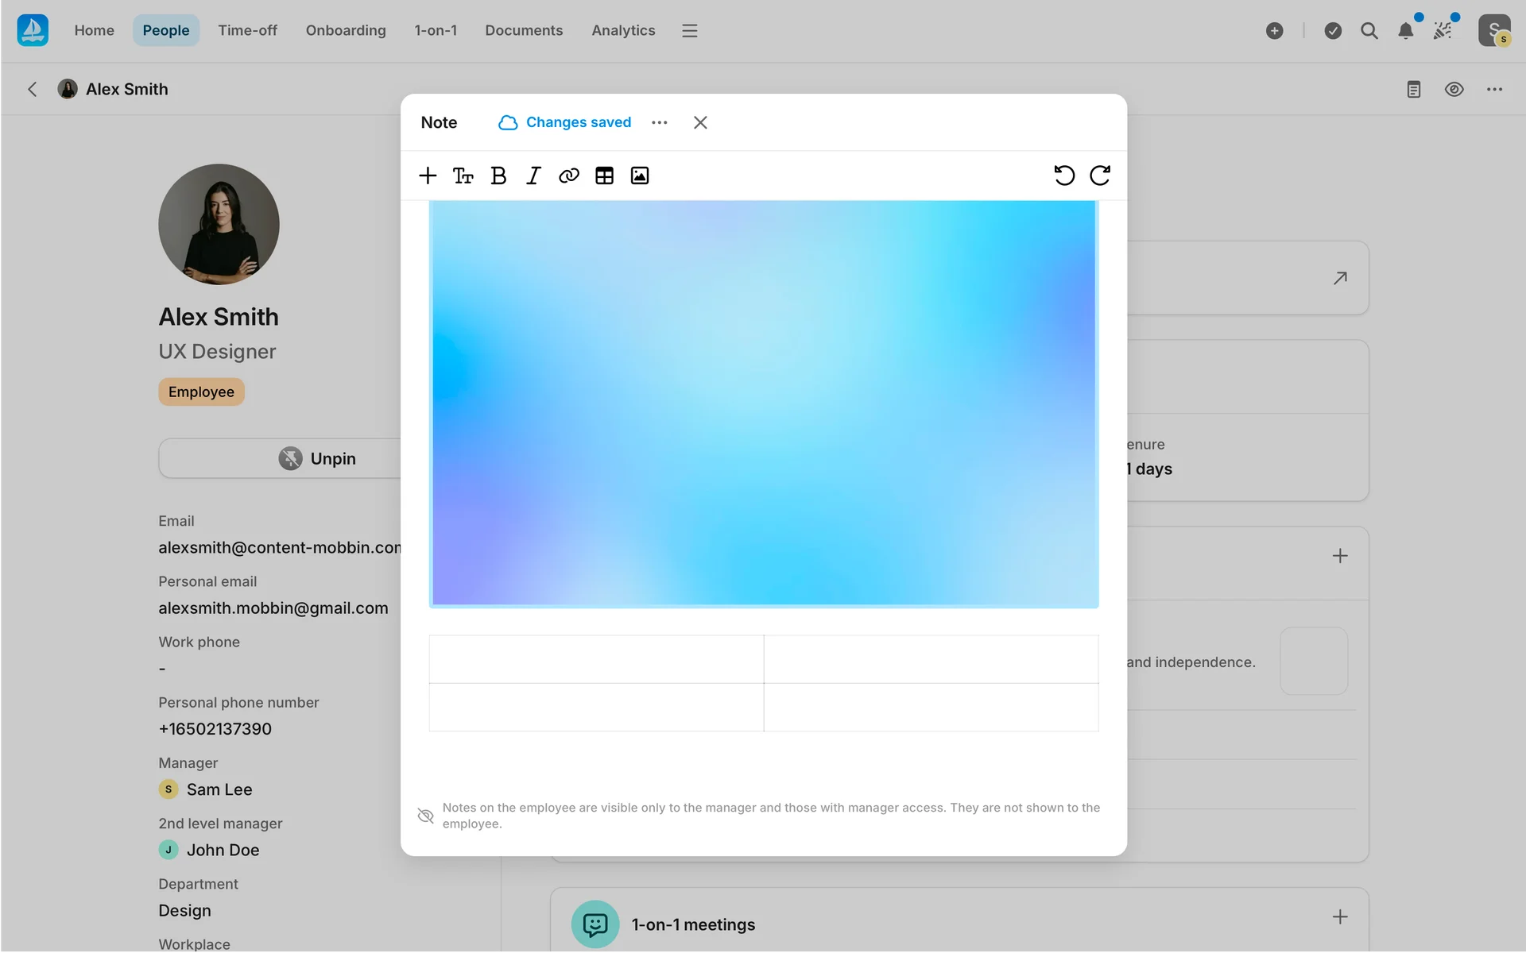Toggle profile visibility eye icon
Image resolution: width=1526 pixels, height=953 pixels.
1454,89
